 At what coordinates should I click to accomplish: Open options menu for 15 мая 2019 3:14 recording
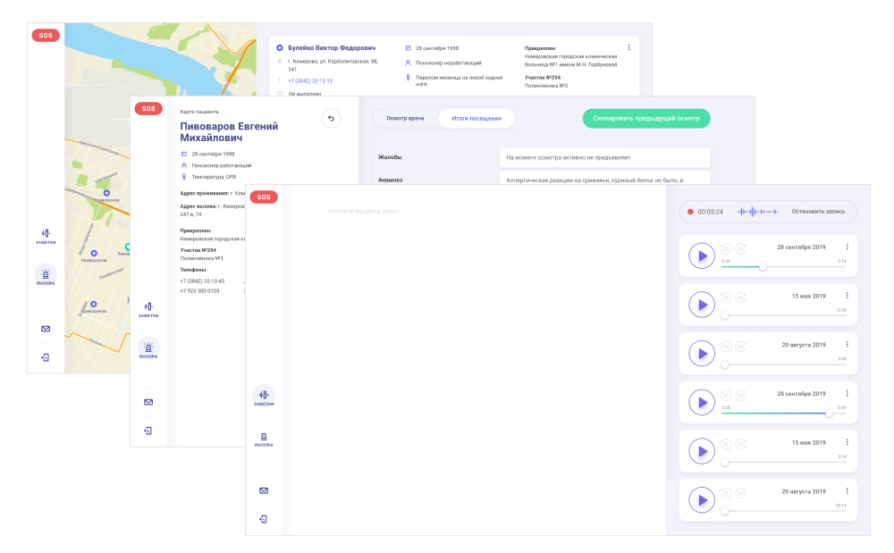click(847, 442)
